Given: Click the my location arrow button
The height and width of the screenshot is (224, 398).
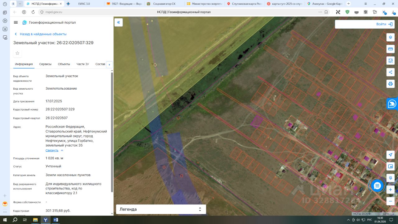Looking at the screenshot, I should click(x=391, y=155).
